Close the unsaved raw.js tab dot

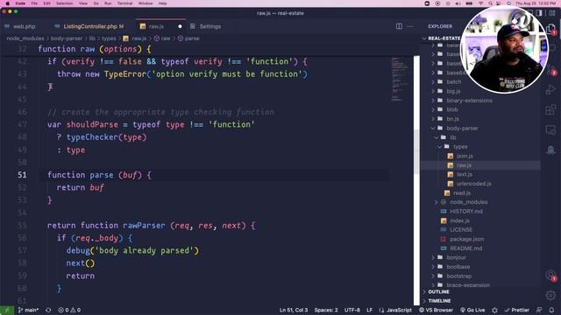click(x=180, y=26)
